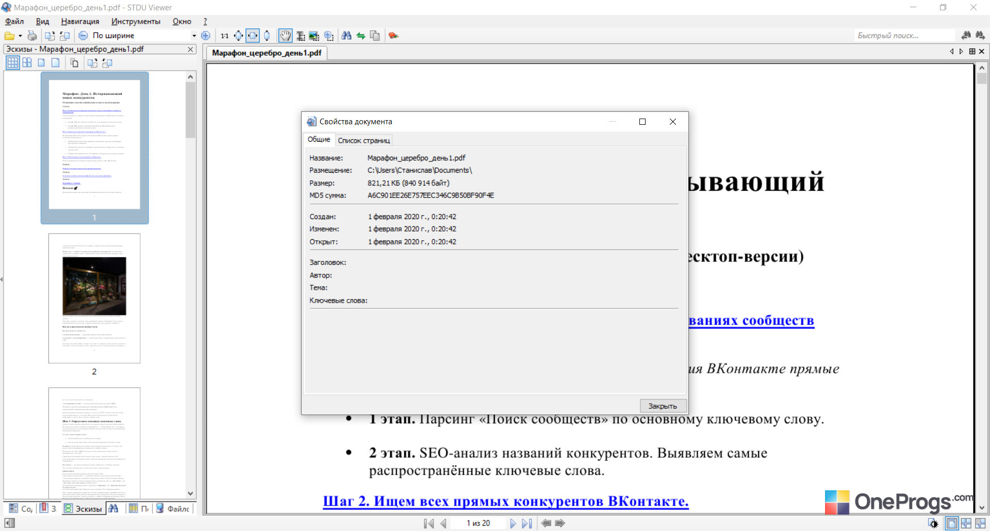Open the 'Список страниц' tab
The height and width of the screenshot is (531, 990).
pyautogui.click(x=364, y=140)
